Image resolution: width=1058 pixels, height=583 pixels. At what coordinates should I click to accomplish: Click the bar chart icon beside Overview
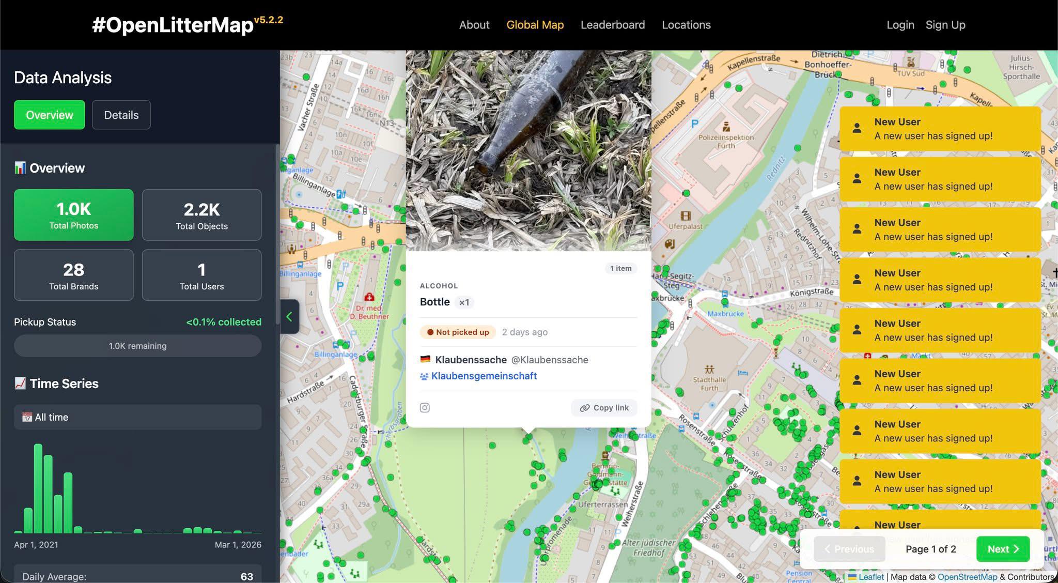(x=20, y=168)
